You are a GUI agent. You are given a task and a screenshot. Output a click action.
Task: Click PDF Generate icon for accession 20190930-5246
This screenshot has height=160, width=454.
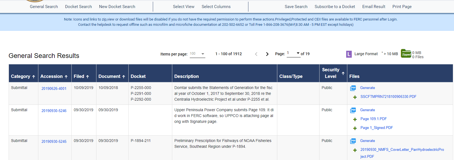click(353, 110)
